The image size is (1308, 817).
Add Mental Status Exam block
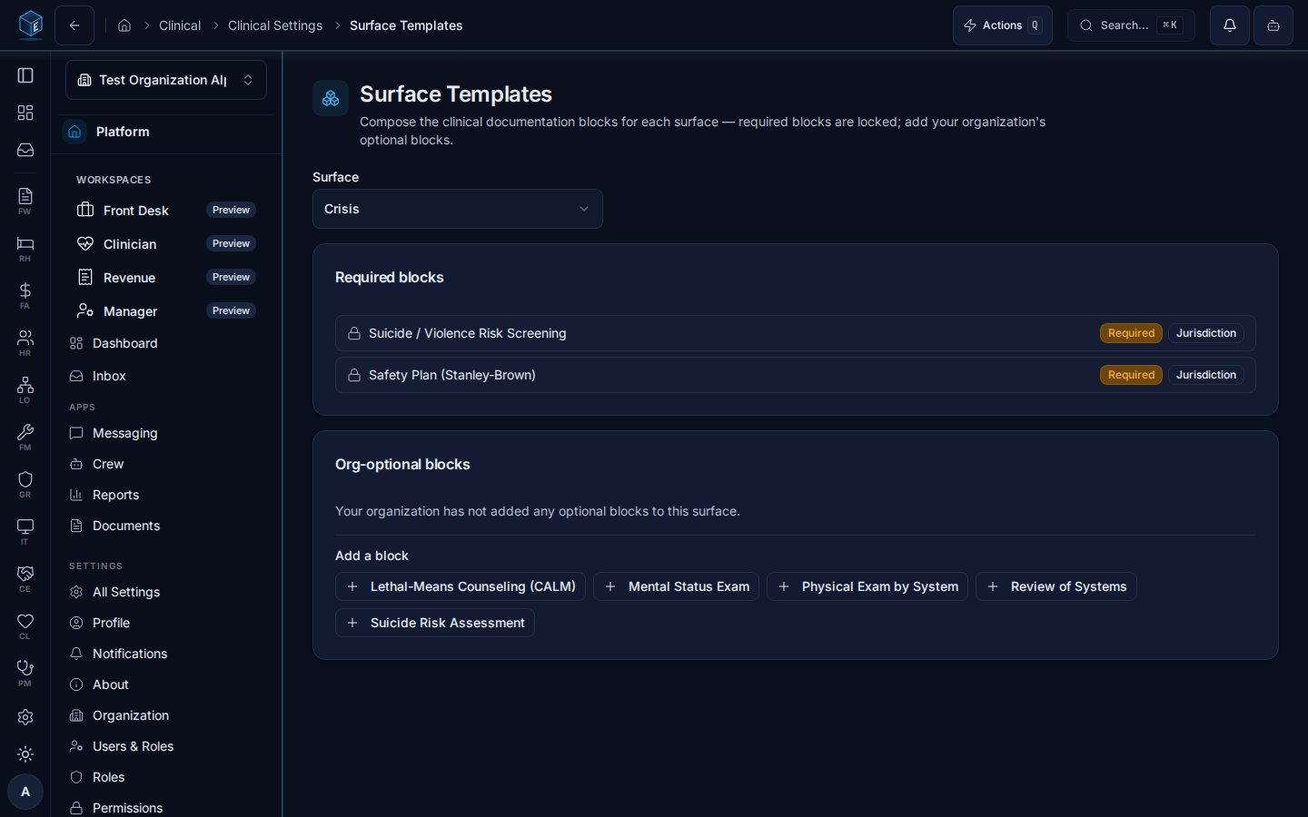(x=677, y=586)
